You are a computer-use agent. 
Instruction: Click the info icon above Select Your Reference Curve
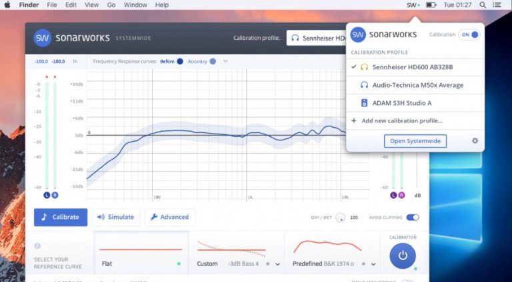(37, 246)
